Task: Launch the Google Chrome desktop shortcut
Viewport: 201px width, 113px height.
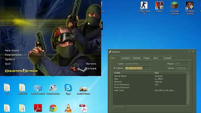Action: (x=53, y=108)
